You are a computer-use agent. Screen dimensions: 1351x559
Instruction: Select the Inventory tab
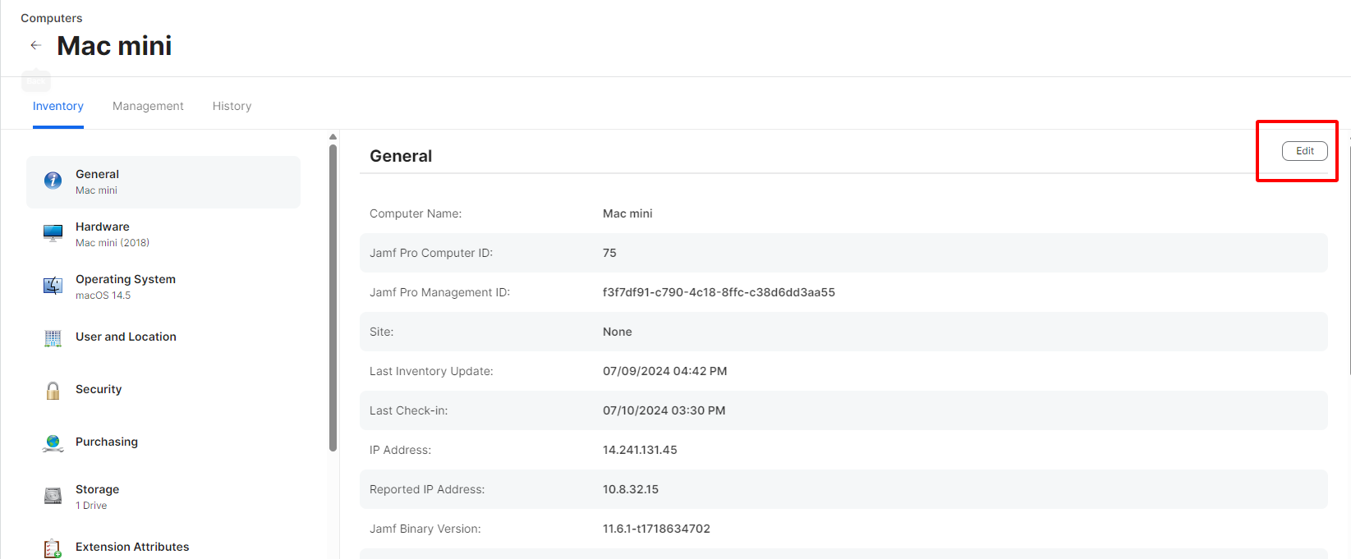pyautogui.click(x=57, y=106)
